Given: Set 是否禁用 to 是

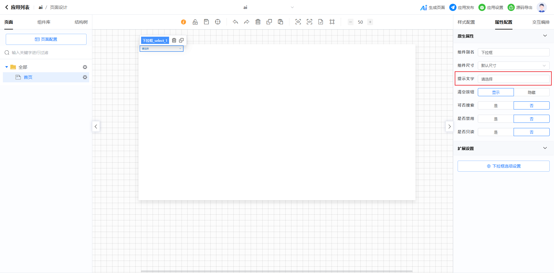Looking at the screenshot, I should tap(496, 119).
